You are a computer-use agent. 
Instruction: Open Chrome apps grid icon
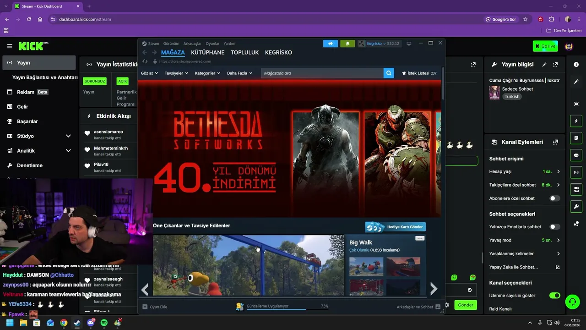[6, 30]
